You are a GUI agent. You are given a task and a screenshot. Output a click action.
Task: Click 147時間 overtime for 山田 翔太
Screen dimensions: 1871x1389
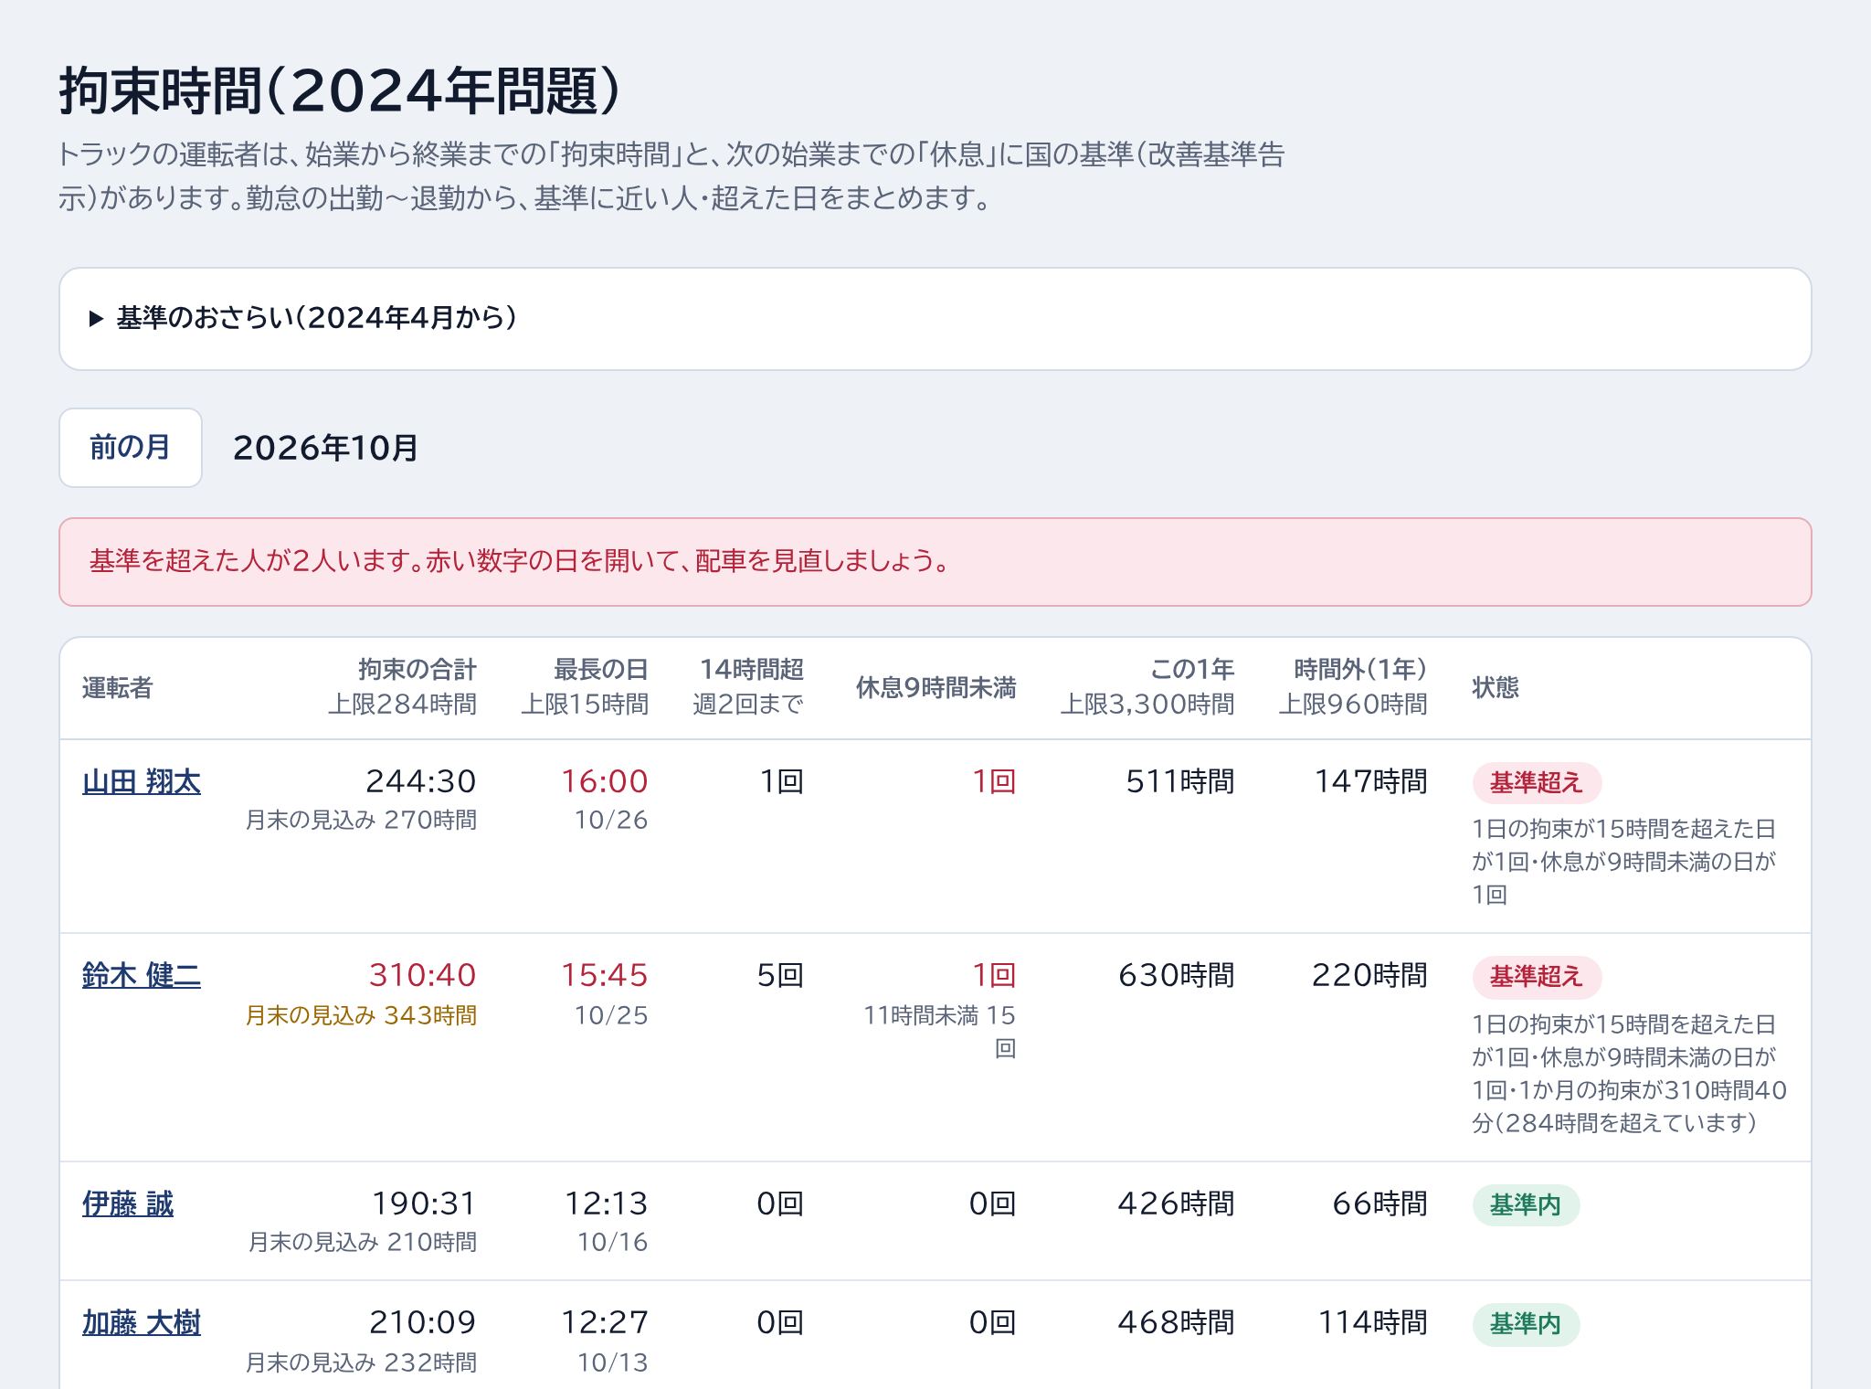click(1370, 781)
